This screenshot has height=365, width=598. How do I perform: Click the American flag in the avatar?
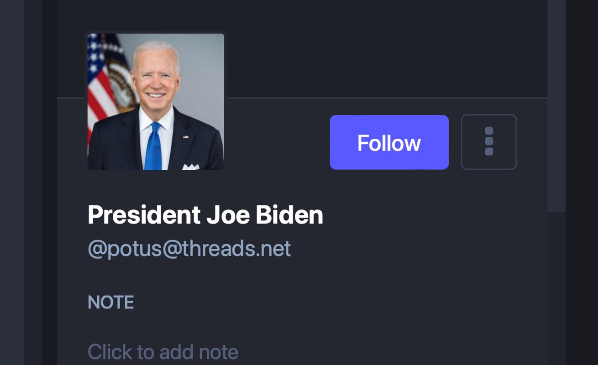(x=101, y=87)
